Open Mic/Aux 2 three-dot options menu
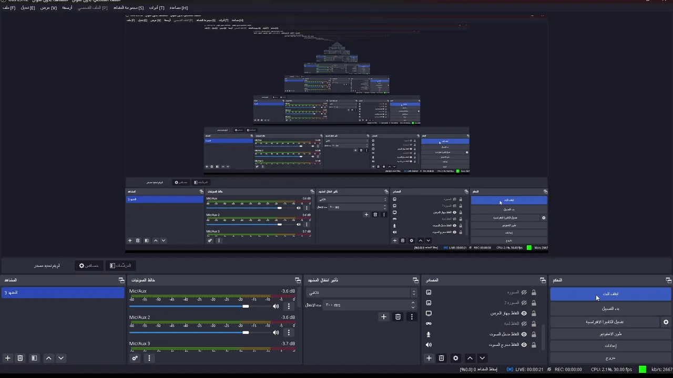 [289, 332]
